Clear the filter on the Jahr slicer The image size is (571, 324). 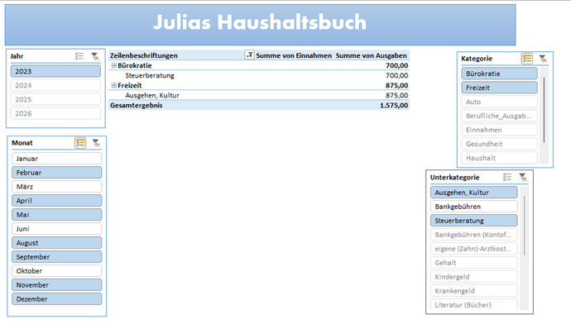(x=94, y=56)
